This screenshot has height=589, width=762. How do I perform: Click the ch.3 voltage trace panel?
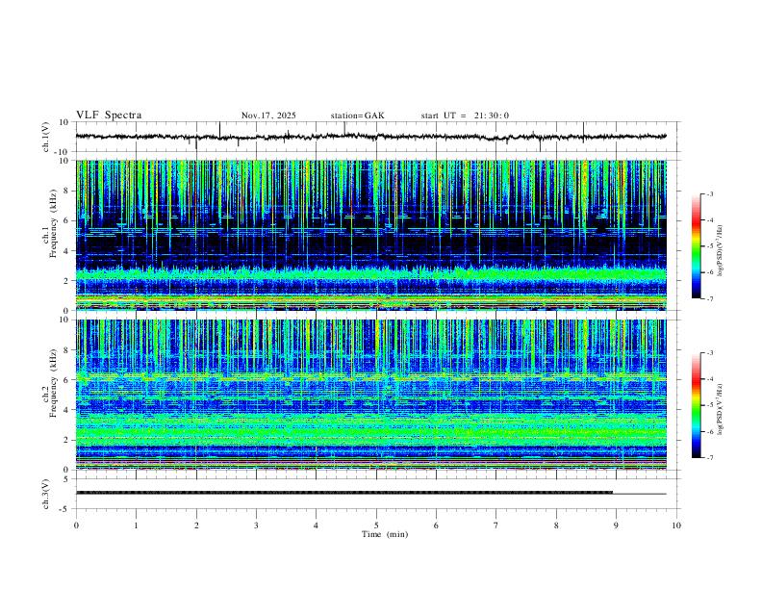[x=378, y=494]
